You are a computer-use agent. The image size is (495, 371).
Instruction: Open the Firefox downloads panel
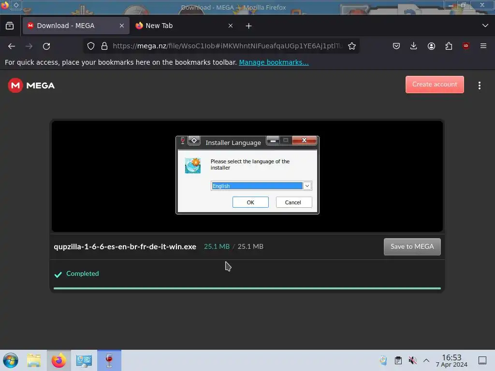point(414,46)
